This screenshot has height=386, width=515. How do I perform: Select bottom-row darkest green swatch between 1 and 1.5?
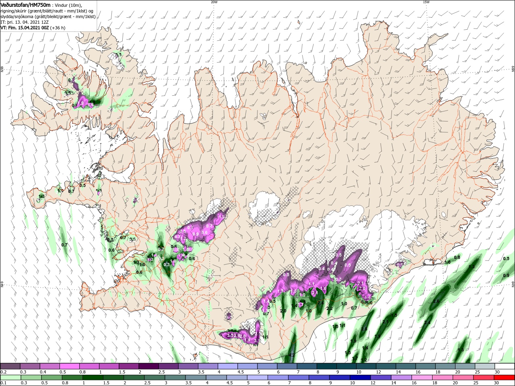pyautogui.click(x=93, y=378)
